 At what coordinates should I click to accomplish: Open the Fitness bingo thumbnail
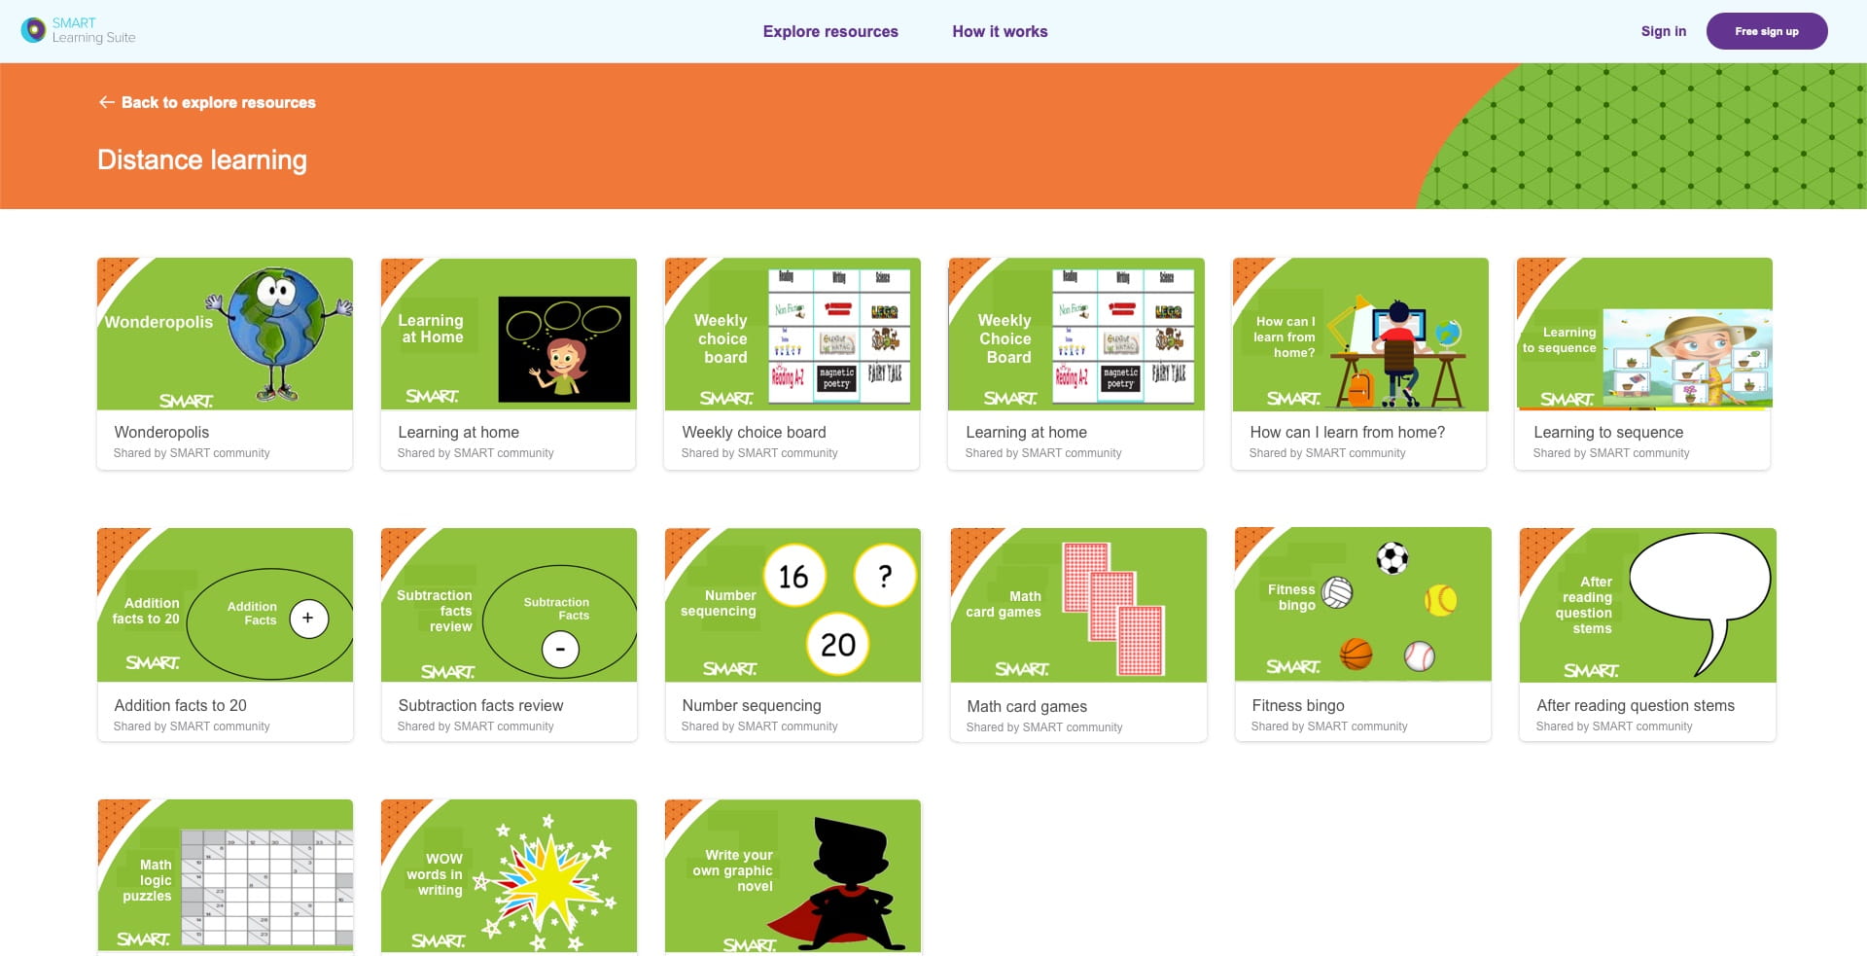1362,604
